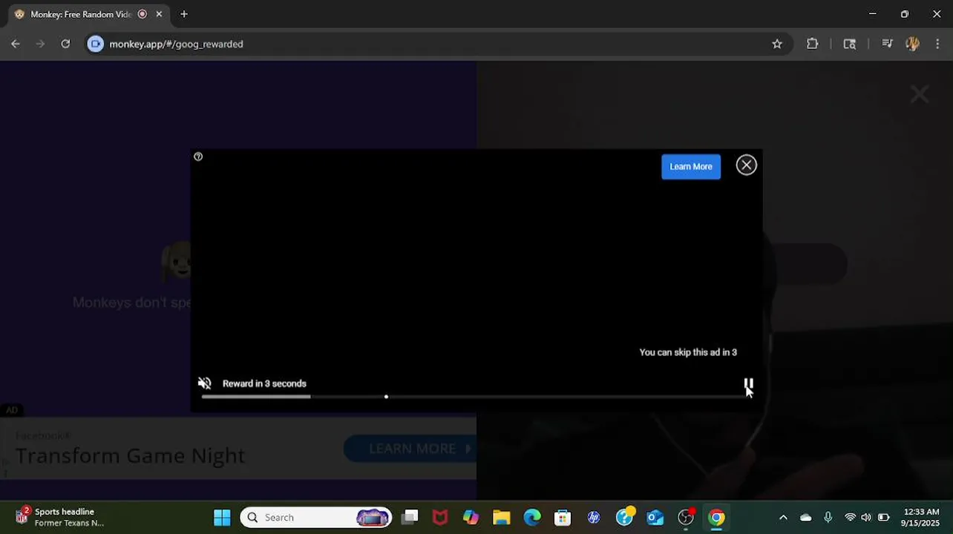Close the video ad overlay
Image resolution: width=953 pixels, height=534 pixels.
[x=746, y=165]
